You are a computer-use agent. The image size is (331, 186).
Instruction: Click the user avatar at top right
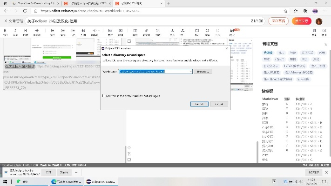319,21
